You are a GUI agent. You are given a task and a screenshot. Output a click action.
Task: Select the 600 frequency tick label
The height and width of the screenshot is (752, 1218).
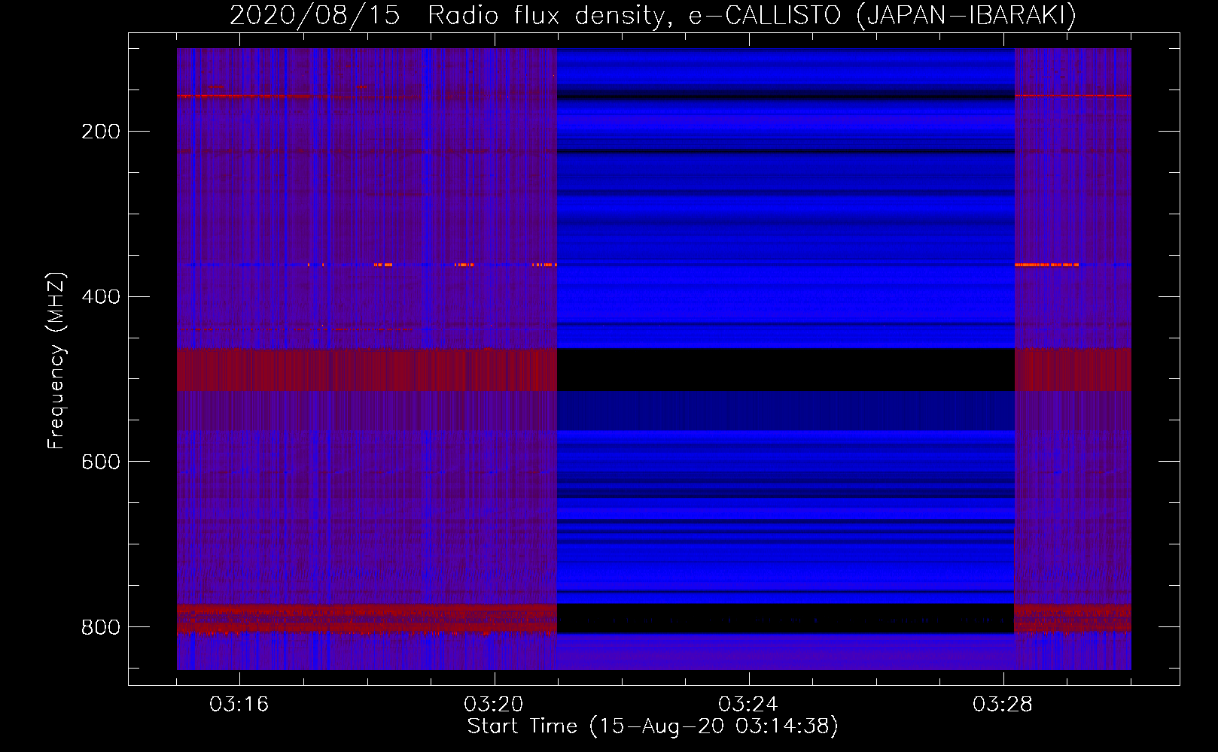pyautogui.click(x=101, y=462)
